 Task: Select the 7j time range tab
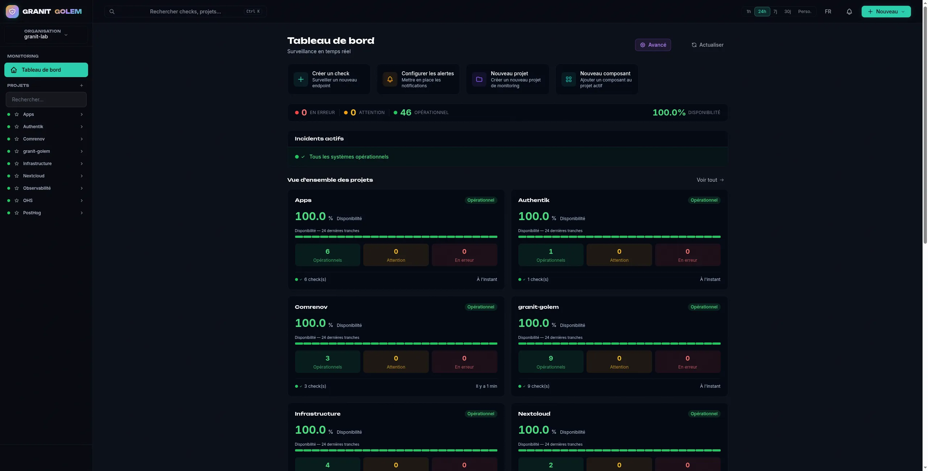(775, 12)
